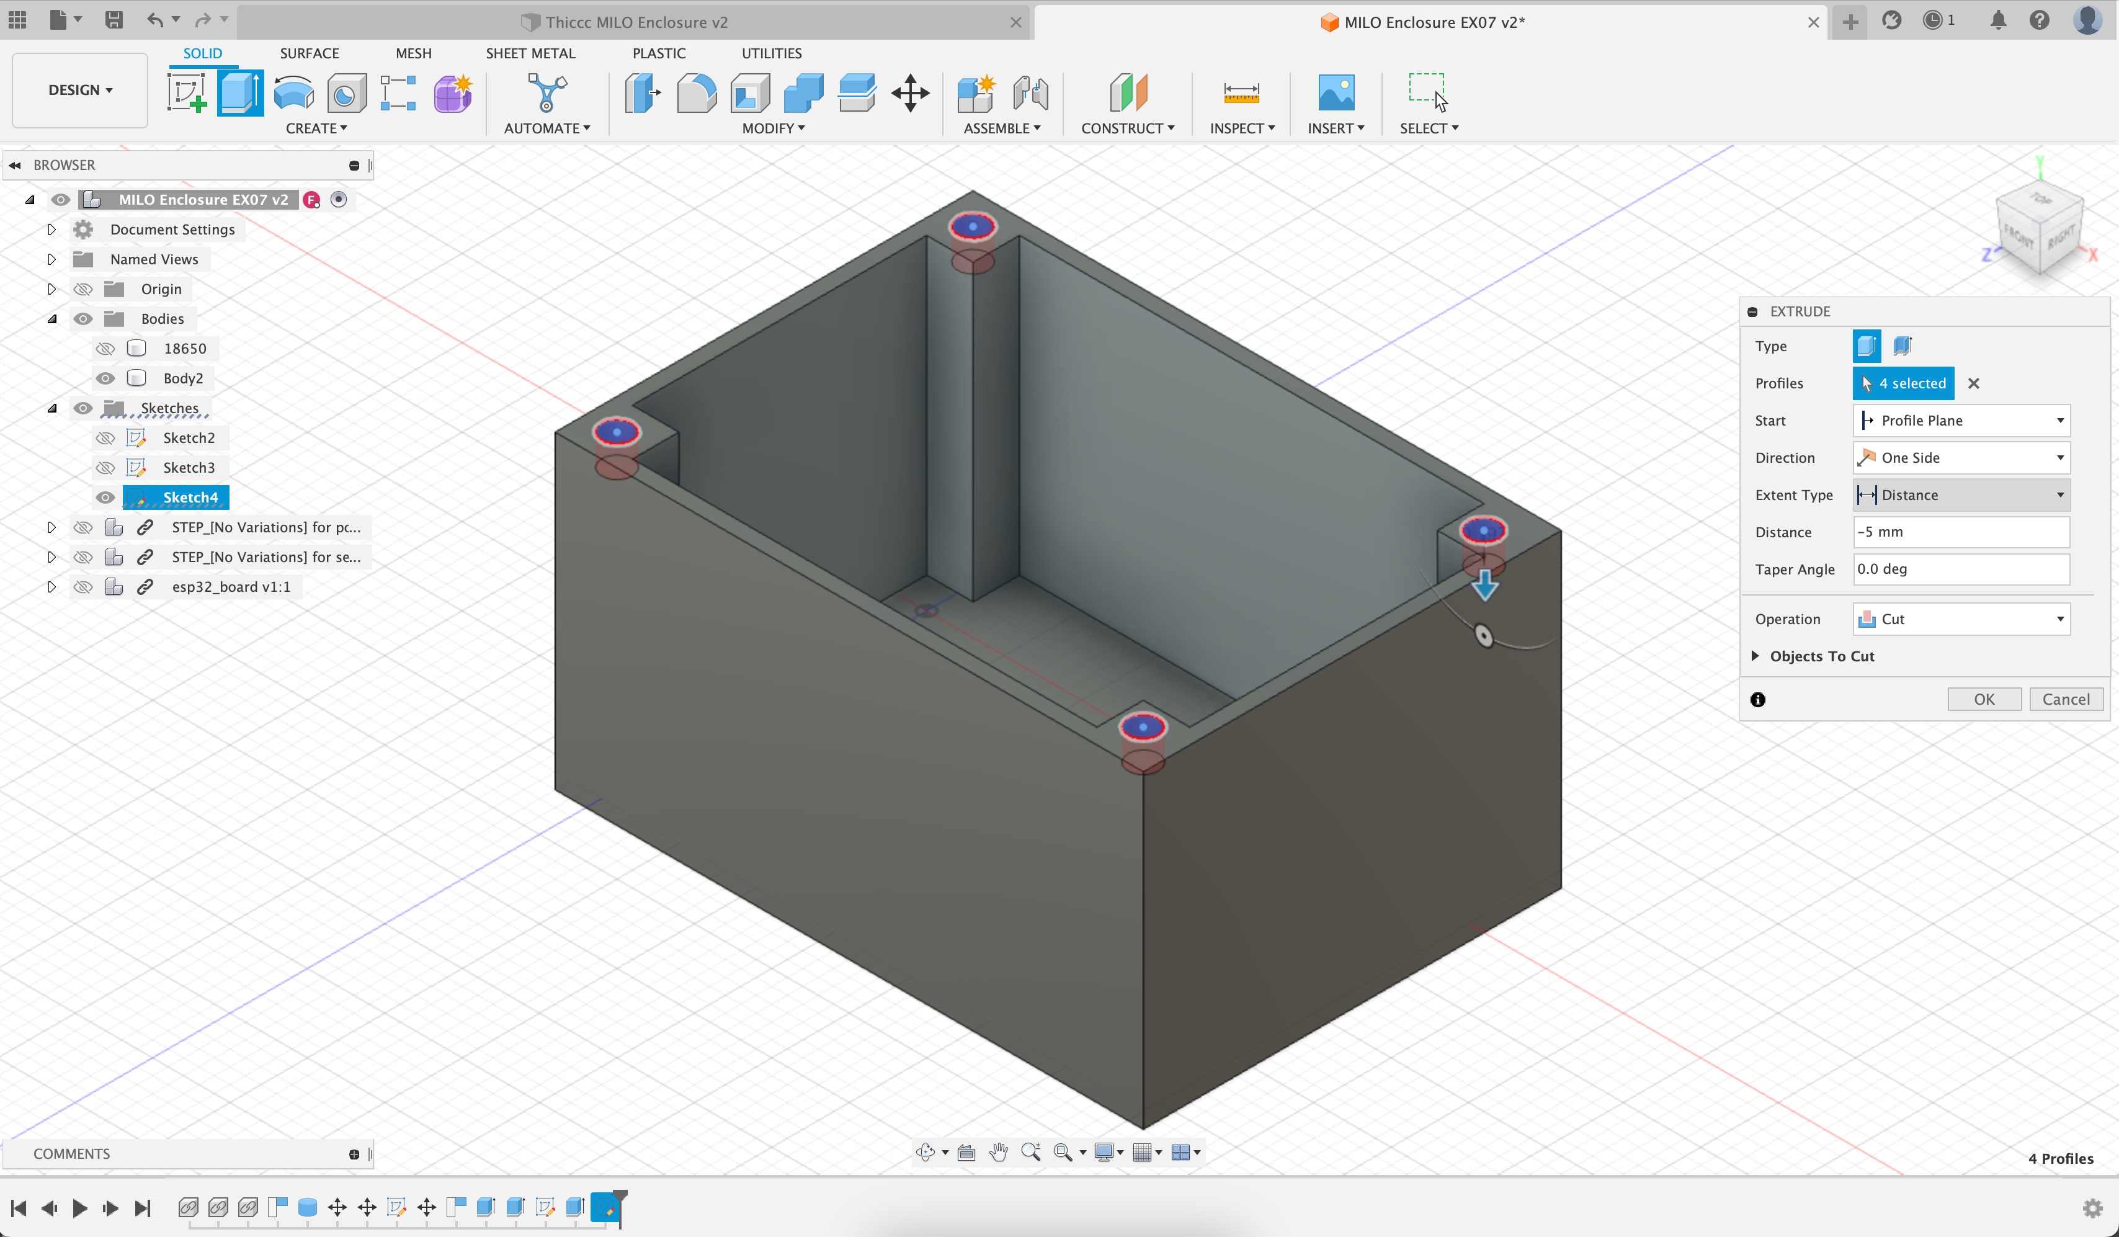This screenshot has width=2119, height=1237.
Task: Switch to the SURFACE tab
Action: click(x=310, y=53)
